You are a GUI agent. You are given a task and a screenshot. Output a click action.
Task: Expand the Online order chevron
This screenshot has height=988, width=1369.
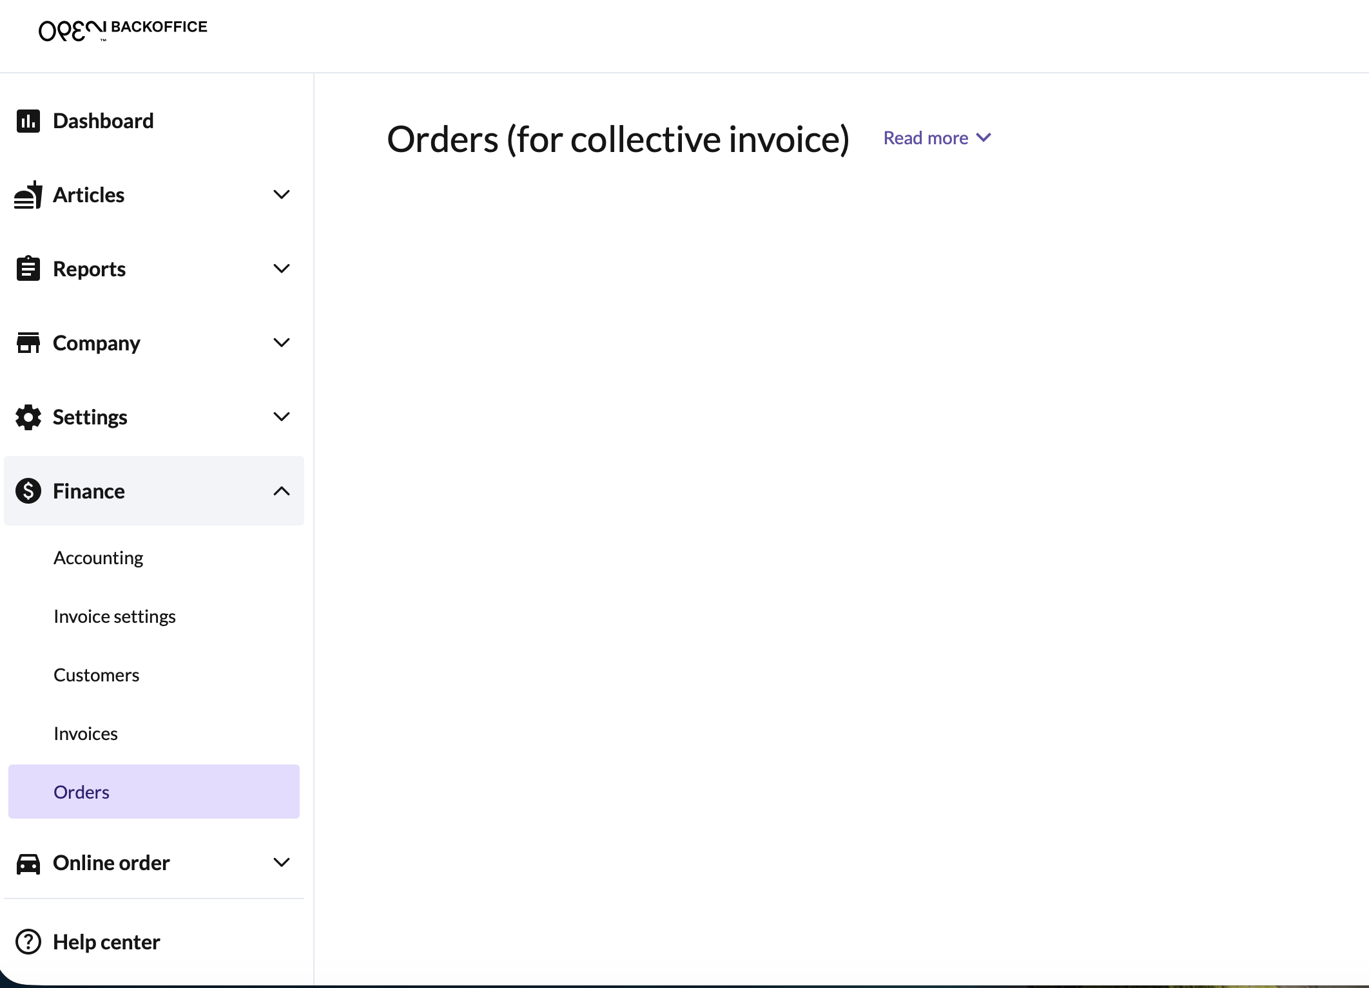tap(282, 862)
